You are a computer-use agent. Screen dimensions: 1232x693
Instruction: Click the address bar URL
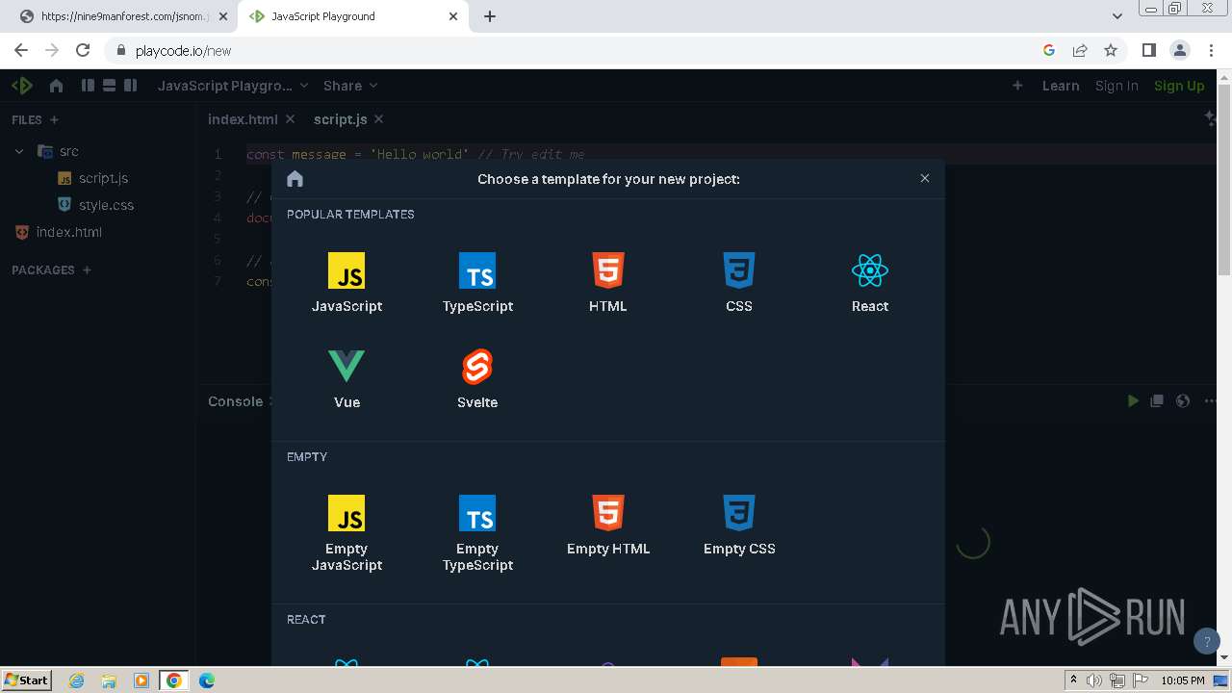183,51
